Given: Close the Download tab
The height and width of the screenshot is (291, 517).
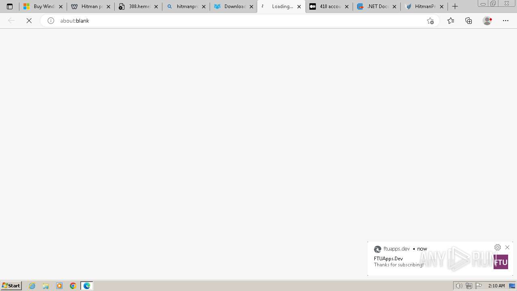Looking at the screenshot, I should (x=251, y=6).
